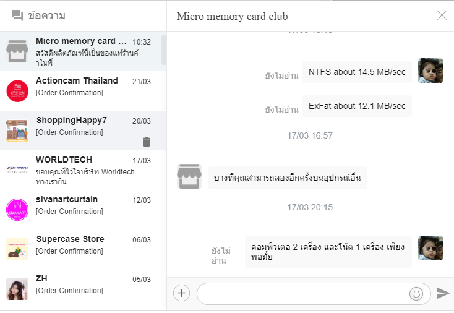Click Supercase Store logo thumbnail
Viewport: 454px width, 313px height.
tap(17, 249)
